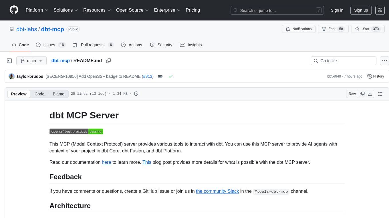Expand the Open Source menu
389x218 pixels.
132,10
